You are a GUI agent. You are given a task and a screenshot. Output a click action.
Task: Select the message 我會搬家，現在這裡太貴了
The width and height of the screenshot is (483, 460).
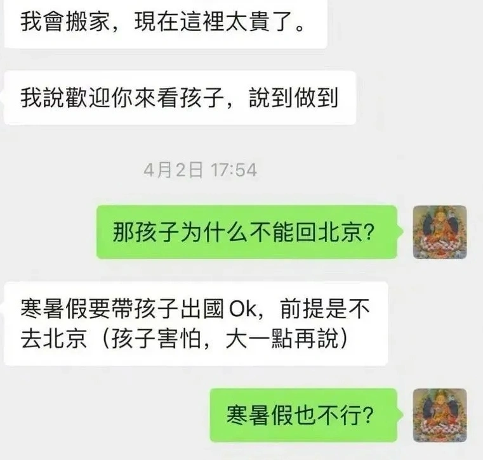[166, 23]
